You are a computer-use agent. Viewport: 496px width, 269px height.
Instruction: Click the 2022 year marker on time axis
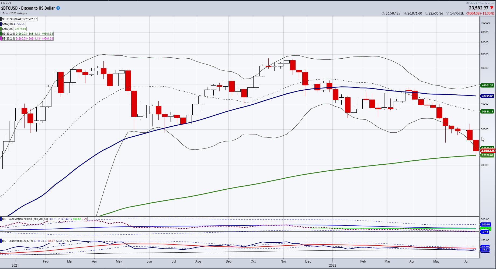click(333, 266)
